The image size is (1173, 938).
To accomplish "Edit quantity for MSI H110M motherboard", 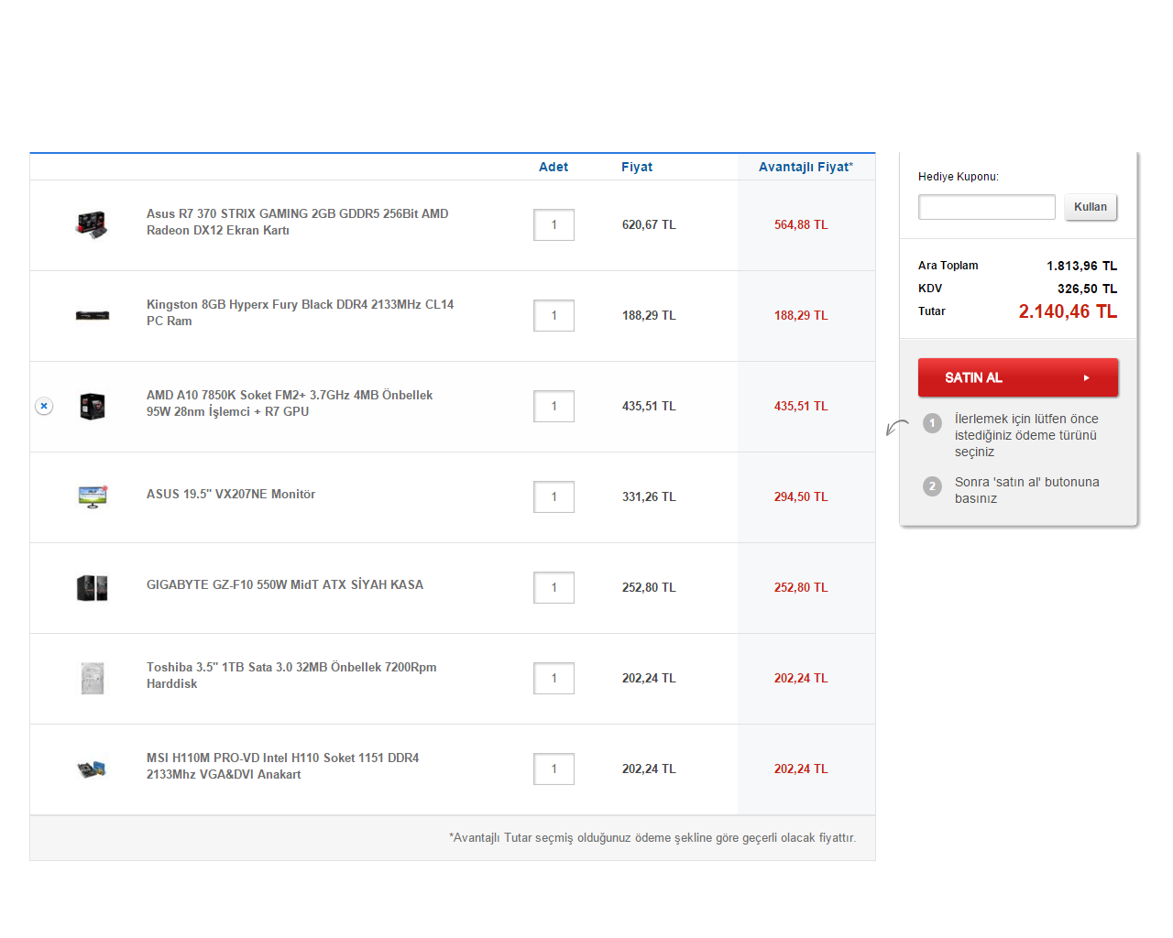I will 554,769.
